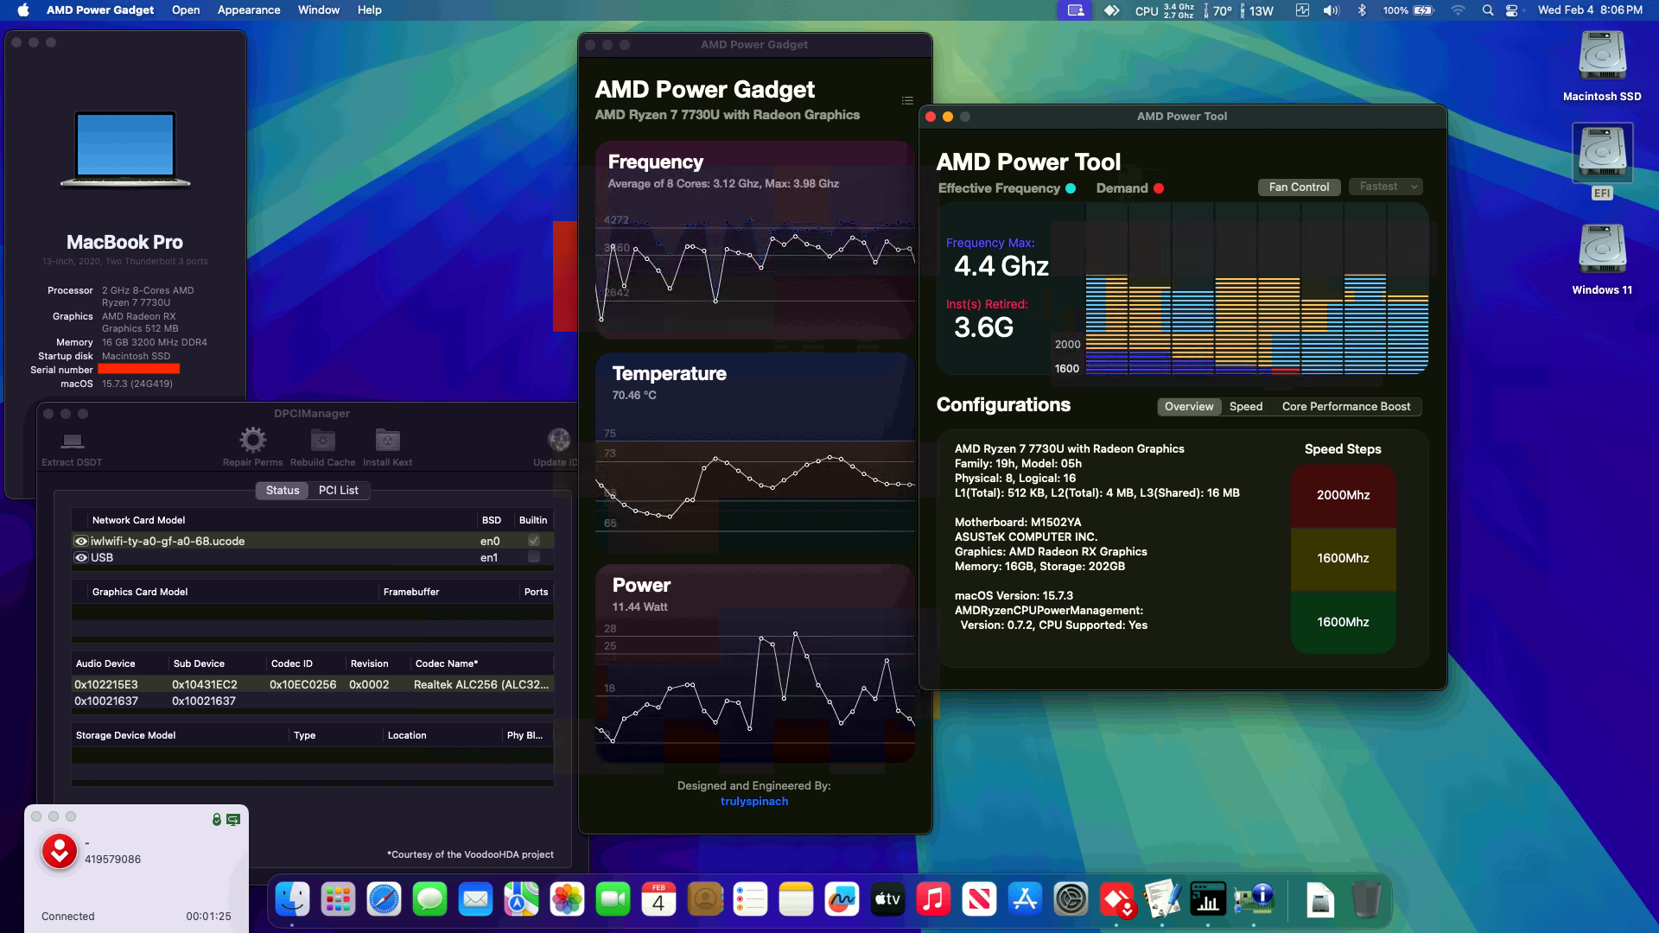The image size is (1659, 933).
Task: Open Reminders from the Dock
Action: (751, 900)
